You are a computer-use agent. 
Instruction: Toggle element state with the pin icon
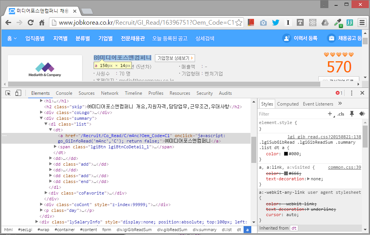pos(352,114)
